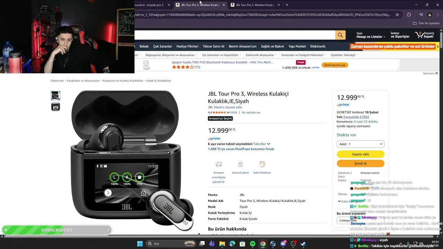Open the Çok Satanlar menu item
This screenshot has width=443, height=249.
click(163, 46)
